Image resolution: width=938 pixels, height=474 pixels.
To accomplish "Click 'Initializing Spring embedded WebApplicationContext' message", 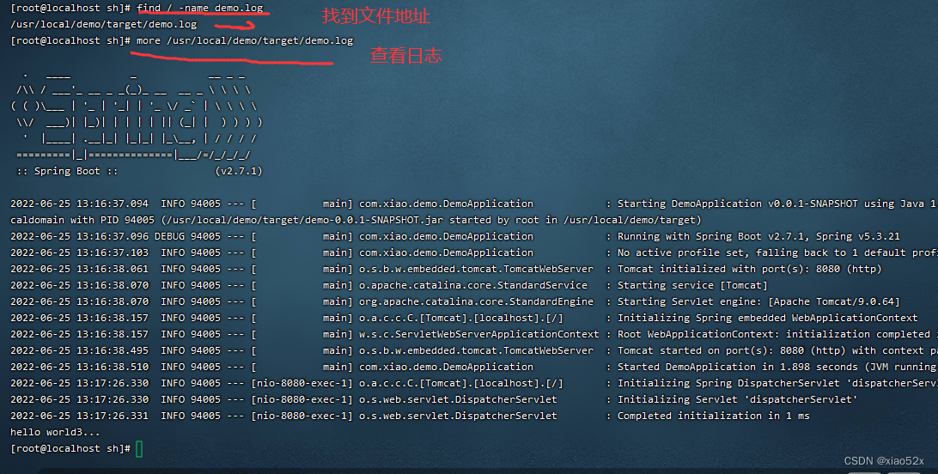I will [768, 318].
